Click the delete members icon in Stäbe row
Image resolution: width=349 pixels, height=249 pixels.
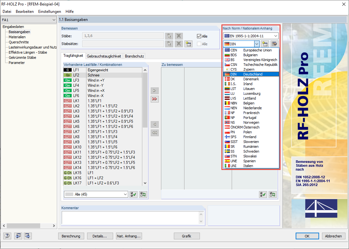coord(178,36)
